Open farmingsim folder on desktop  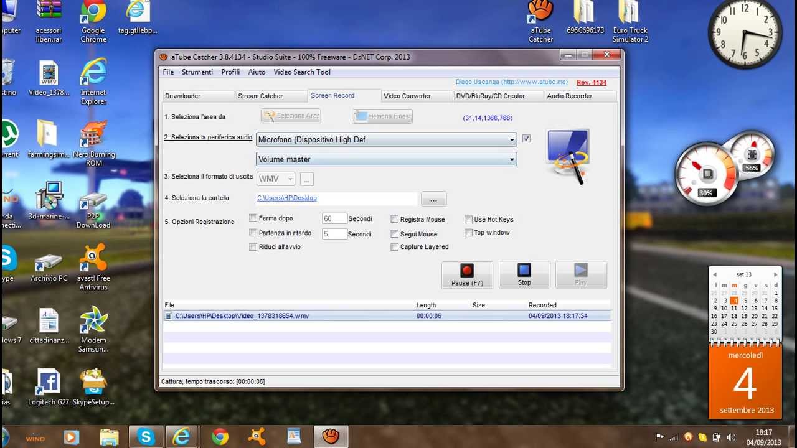pos(49,138)
